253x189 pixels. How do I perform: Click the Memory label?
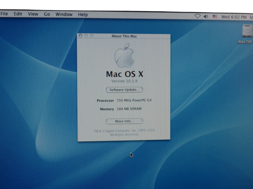point(107,109)
